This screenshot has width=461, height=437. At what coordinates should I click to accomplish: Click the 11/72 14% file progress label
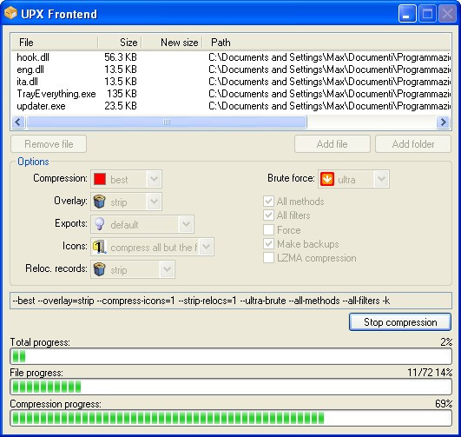point(430,373)
